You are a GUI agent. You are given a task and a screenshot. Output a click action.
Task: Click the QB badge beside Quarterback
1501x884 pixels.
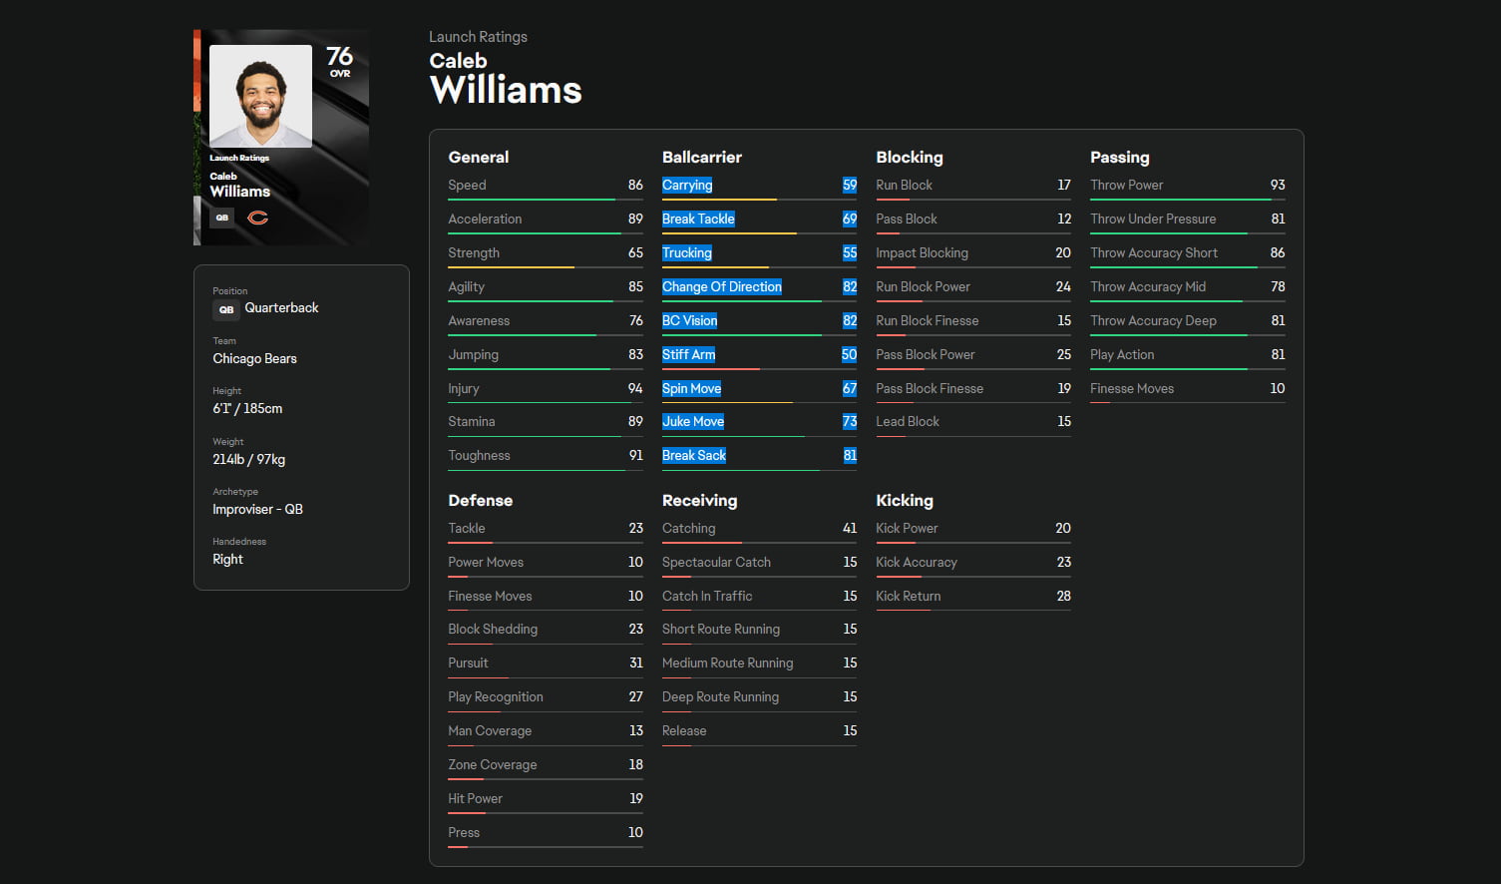click(225, 309)
